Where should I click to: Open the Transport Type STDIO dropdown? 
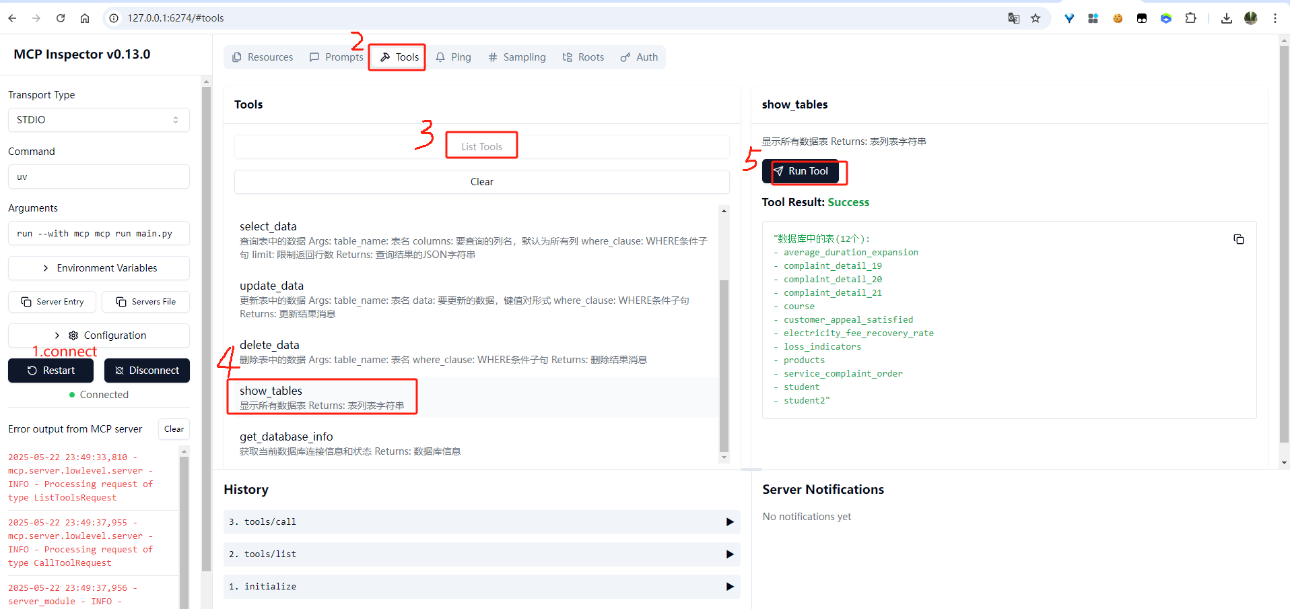(99, 120)
